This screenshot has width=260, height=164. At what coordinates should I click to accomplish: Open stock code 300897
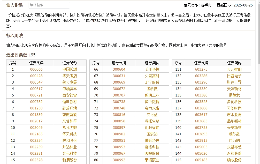pyautogui.click(x=119, y=128)
